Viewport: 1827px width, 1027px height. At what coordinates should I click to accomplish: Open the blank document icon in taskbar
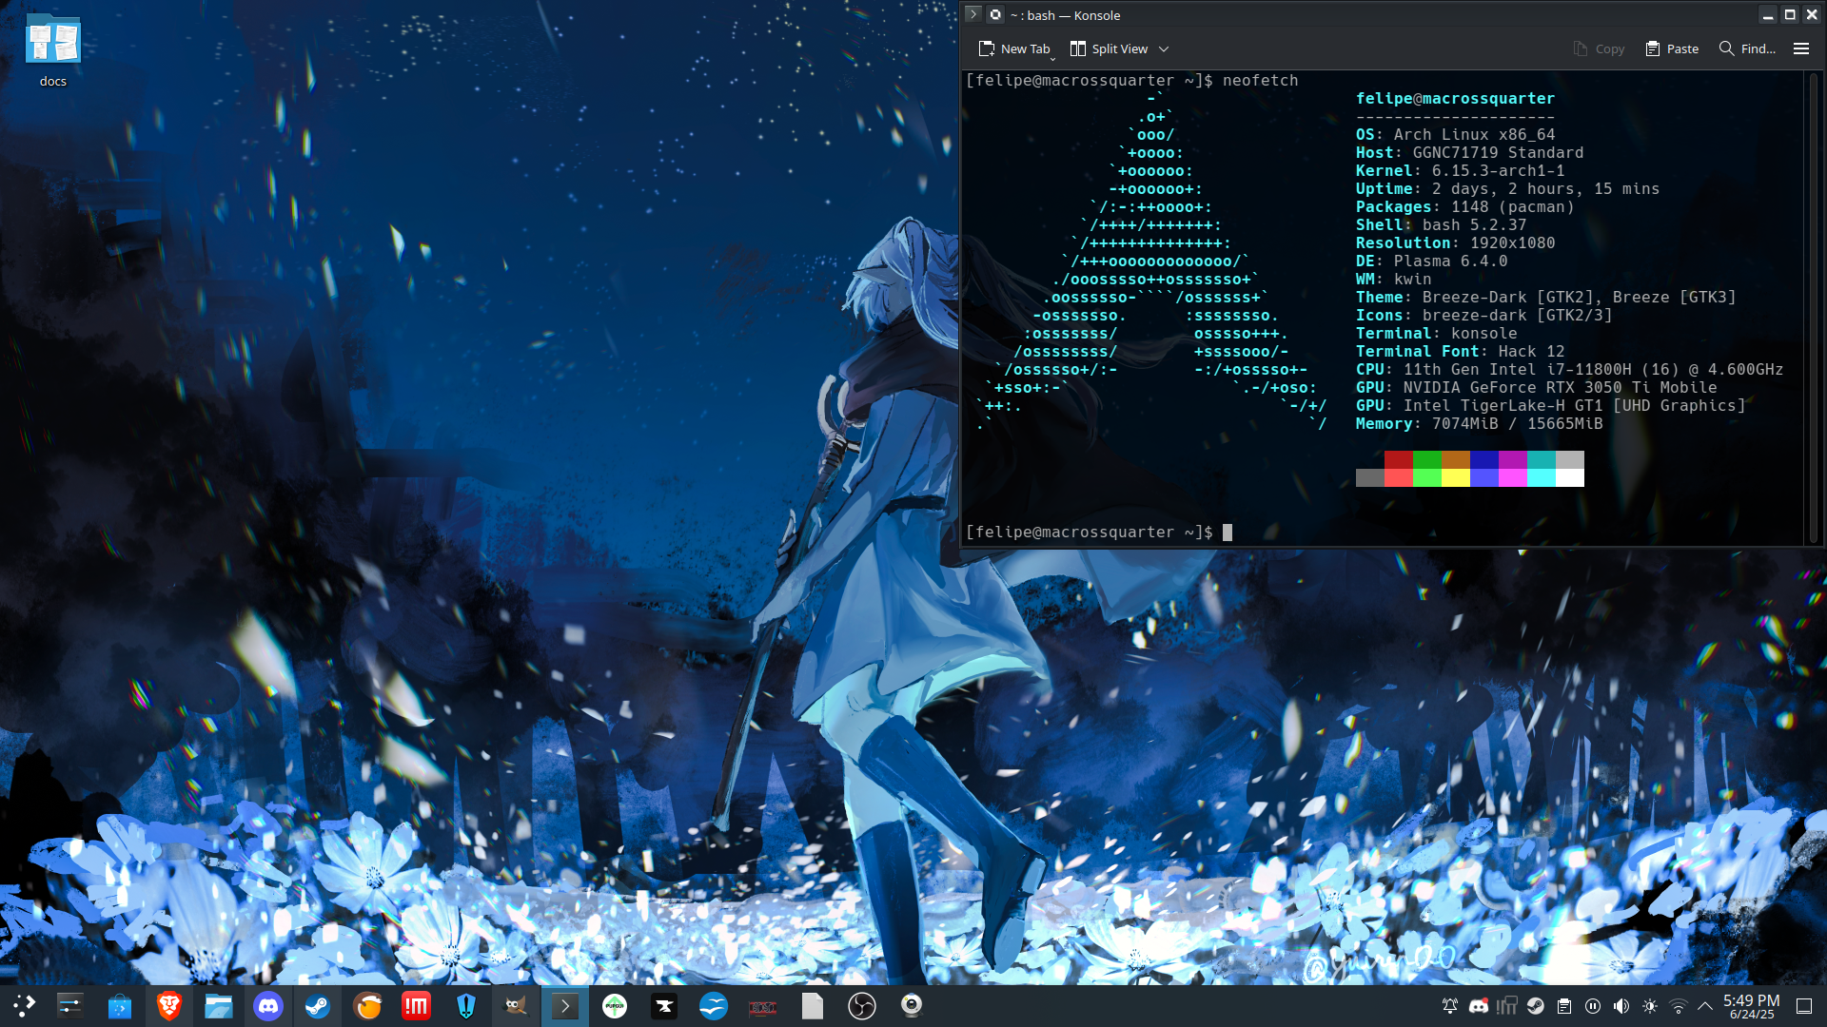pos(813,1005)
